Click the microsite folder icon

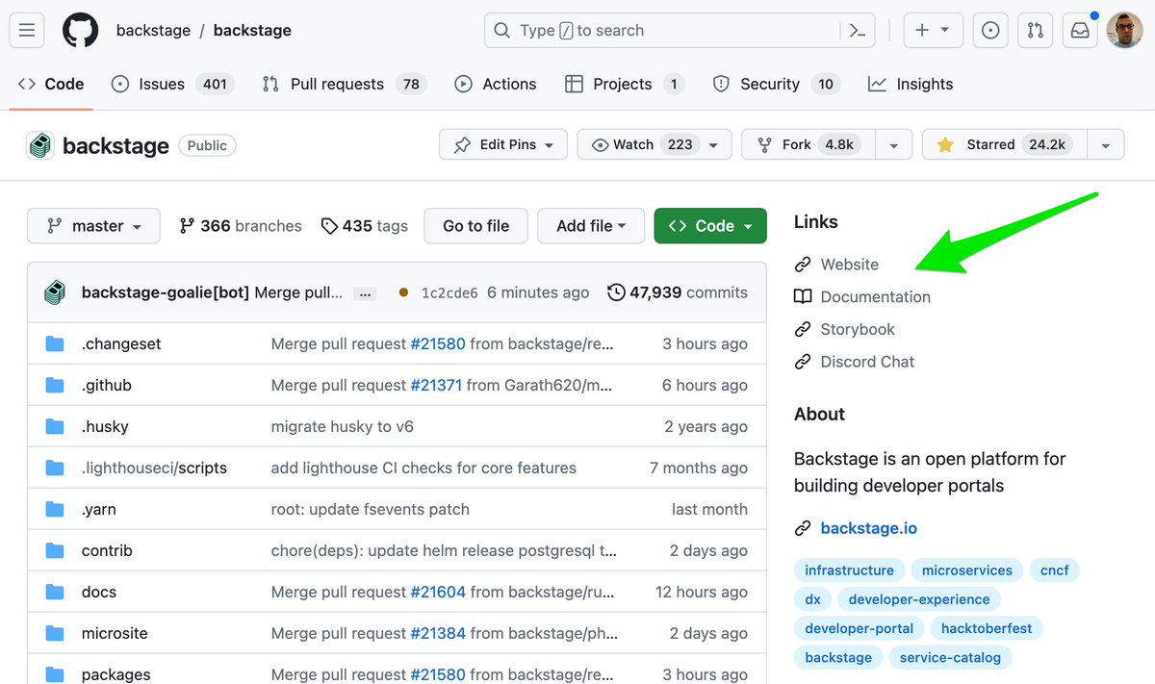55,633
